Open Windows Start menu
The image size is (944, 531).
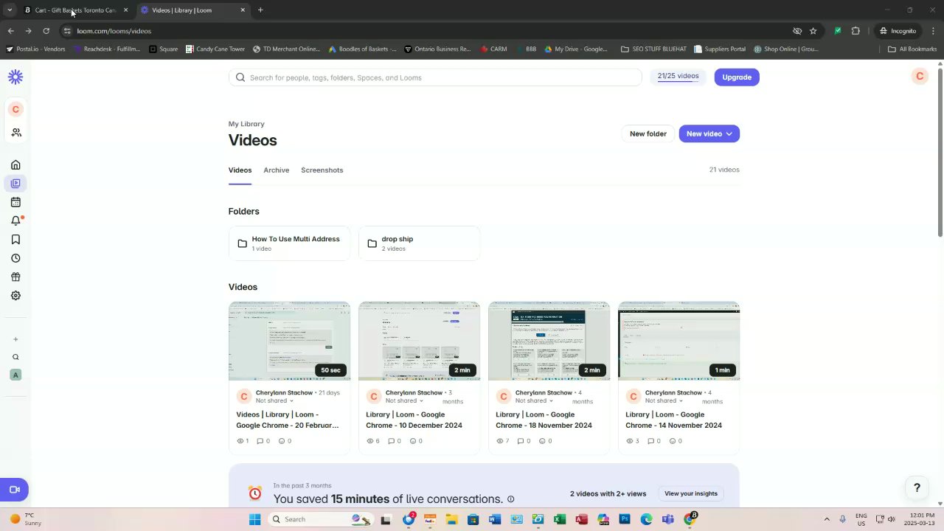tap(254, 519)
